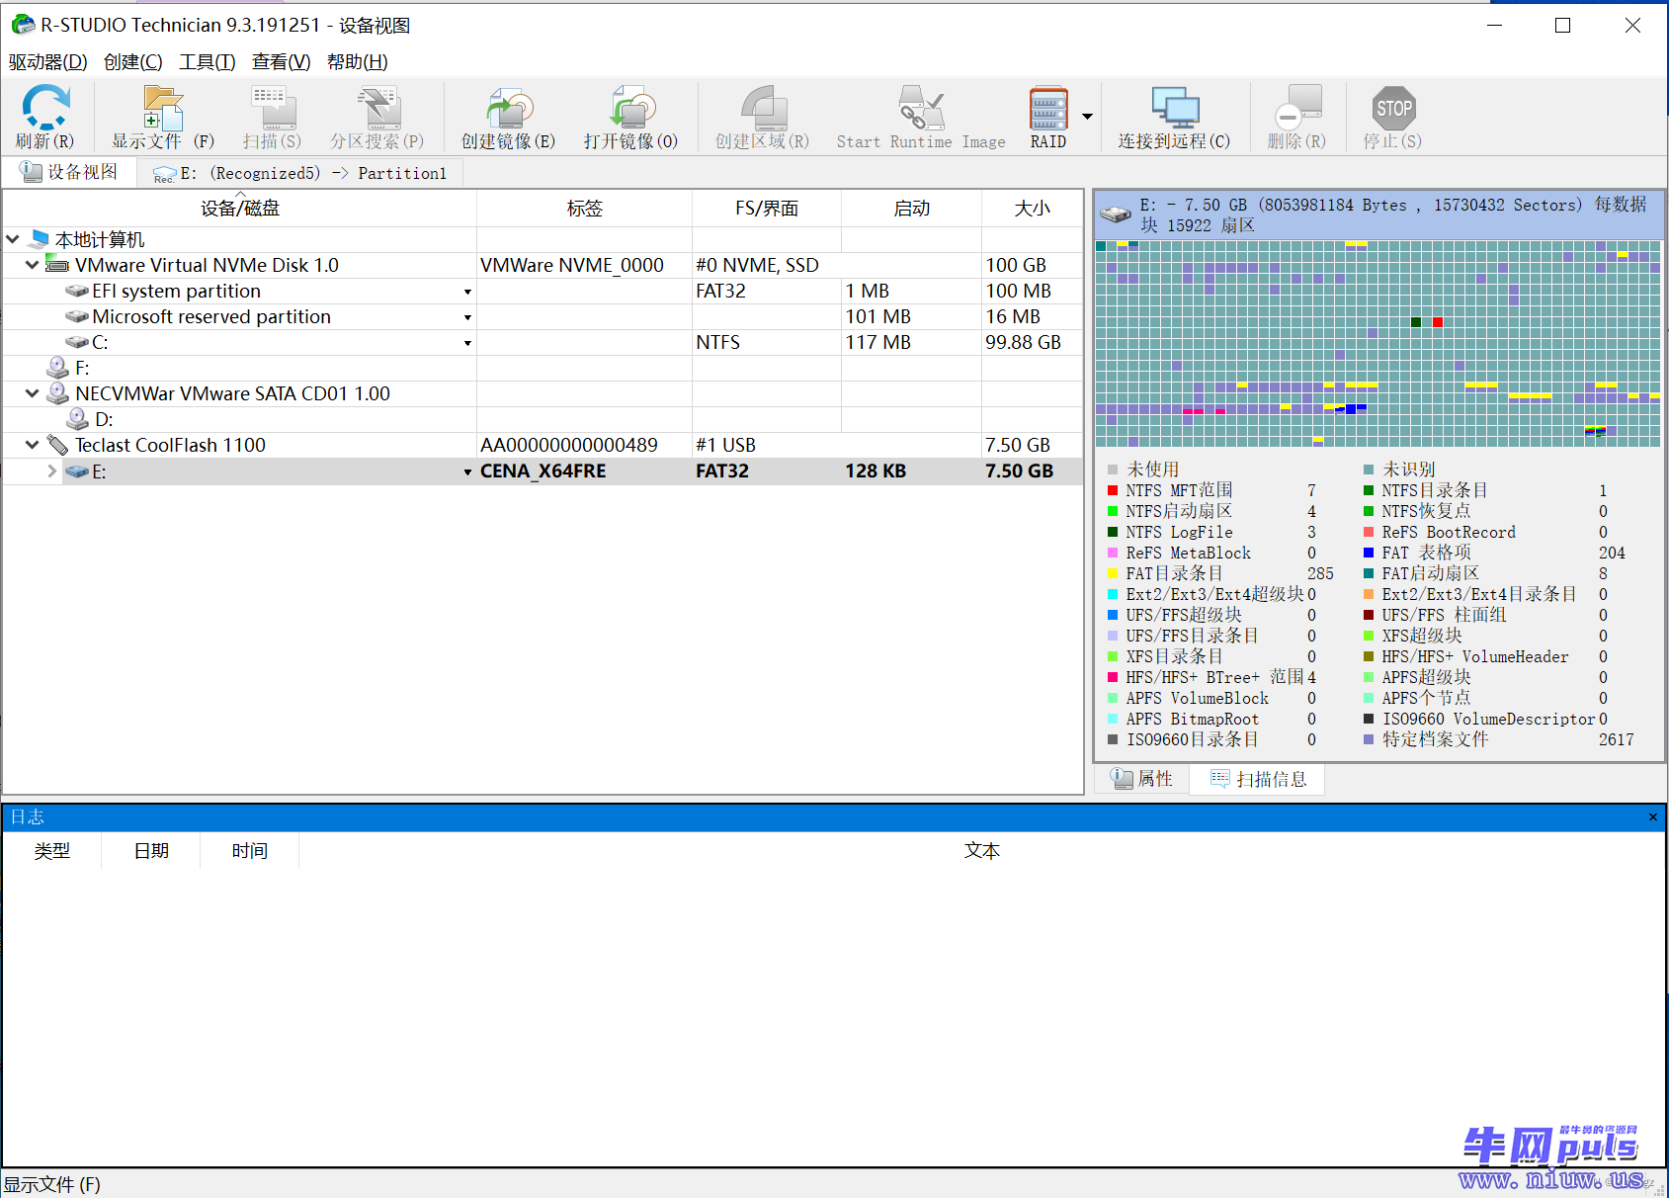Open the 帮助(H) menu
1669x1198 pixels.
tap(357, 61)
